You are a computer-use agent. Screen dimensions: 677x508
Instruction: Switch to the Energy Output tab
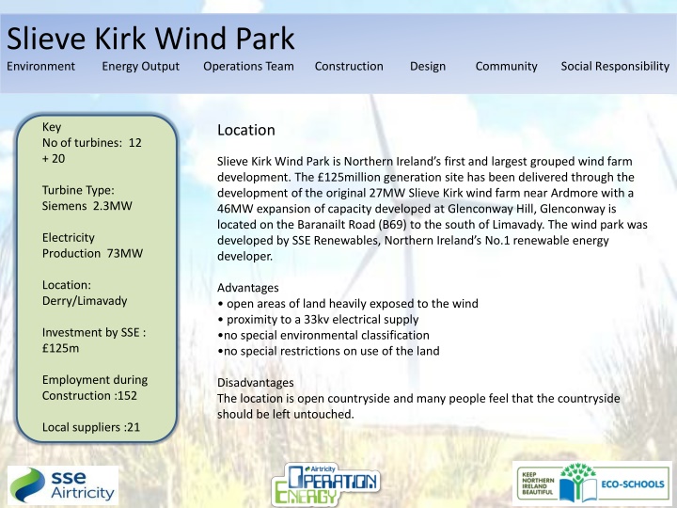click(x=140, y=66)
